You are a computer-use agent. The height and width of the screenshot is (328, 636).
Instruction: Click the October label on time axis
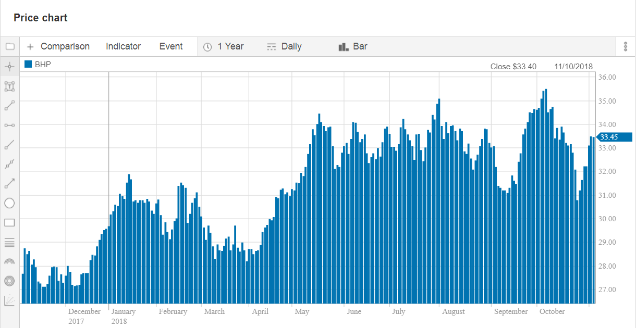[x=552, y=311]
